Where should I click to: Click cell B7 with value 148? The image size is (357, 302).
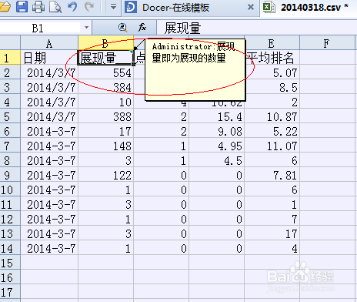(x=105, y=145)
